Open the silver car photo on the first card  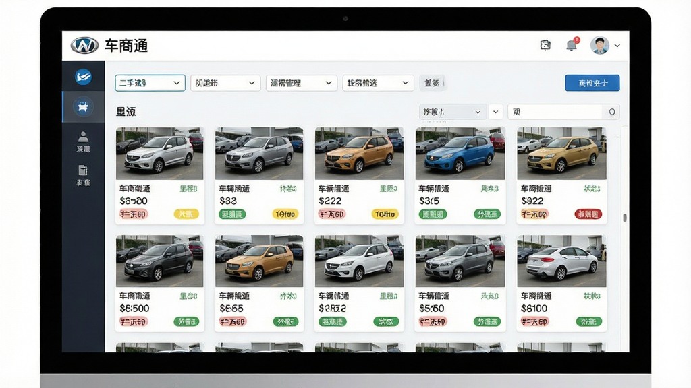pyautogui.click(x=159, y=153)
